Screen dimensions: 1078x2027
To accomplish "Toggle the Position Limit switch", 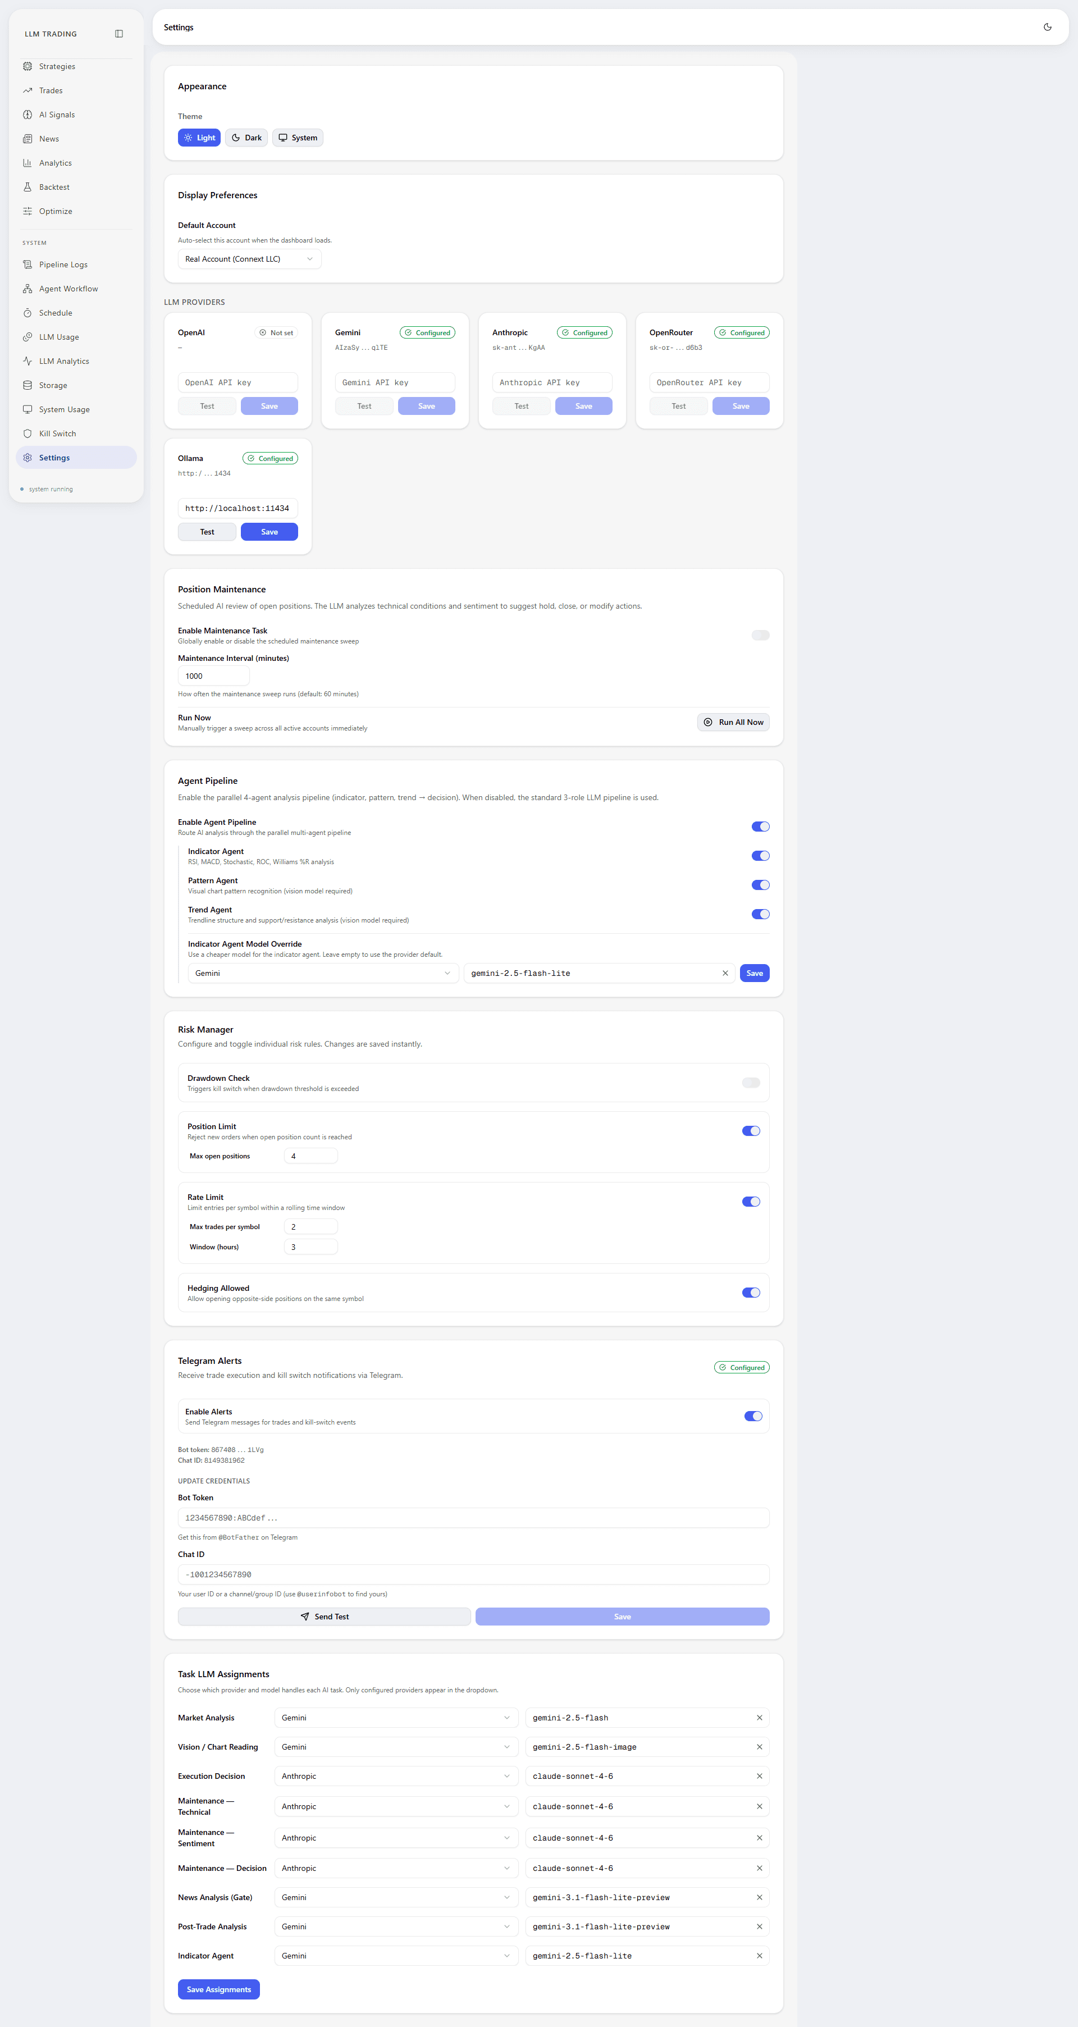I will click(x=751, y=1131).
